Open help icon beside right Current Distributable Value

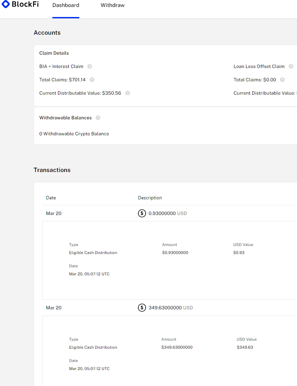296,93
